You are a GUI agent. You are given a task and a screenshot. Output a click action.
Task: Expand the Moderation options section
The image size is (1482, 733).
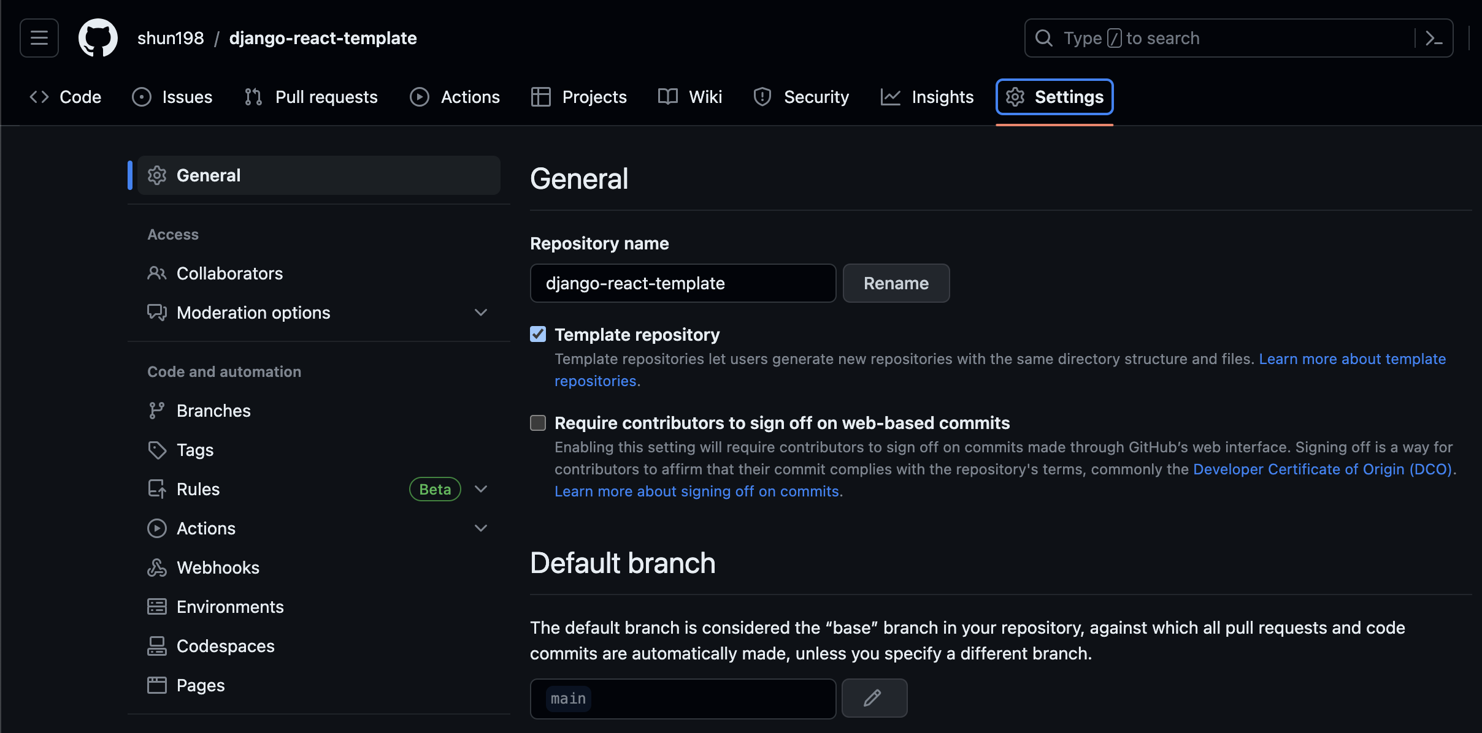481,313
